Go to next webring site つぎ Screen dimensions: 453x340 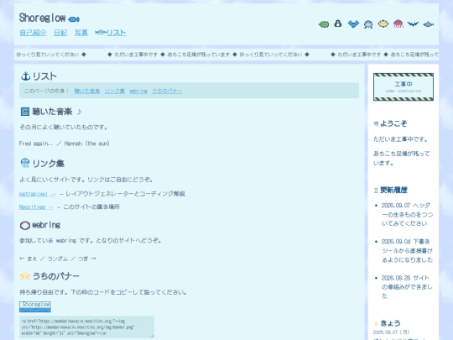click(x=87, y=259)
